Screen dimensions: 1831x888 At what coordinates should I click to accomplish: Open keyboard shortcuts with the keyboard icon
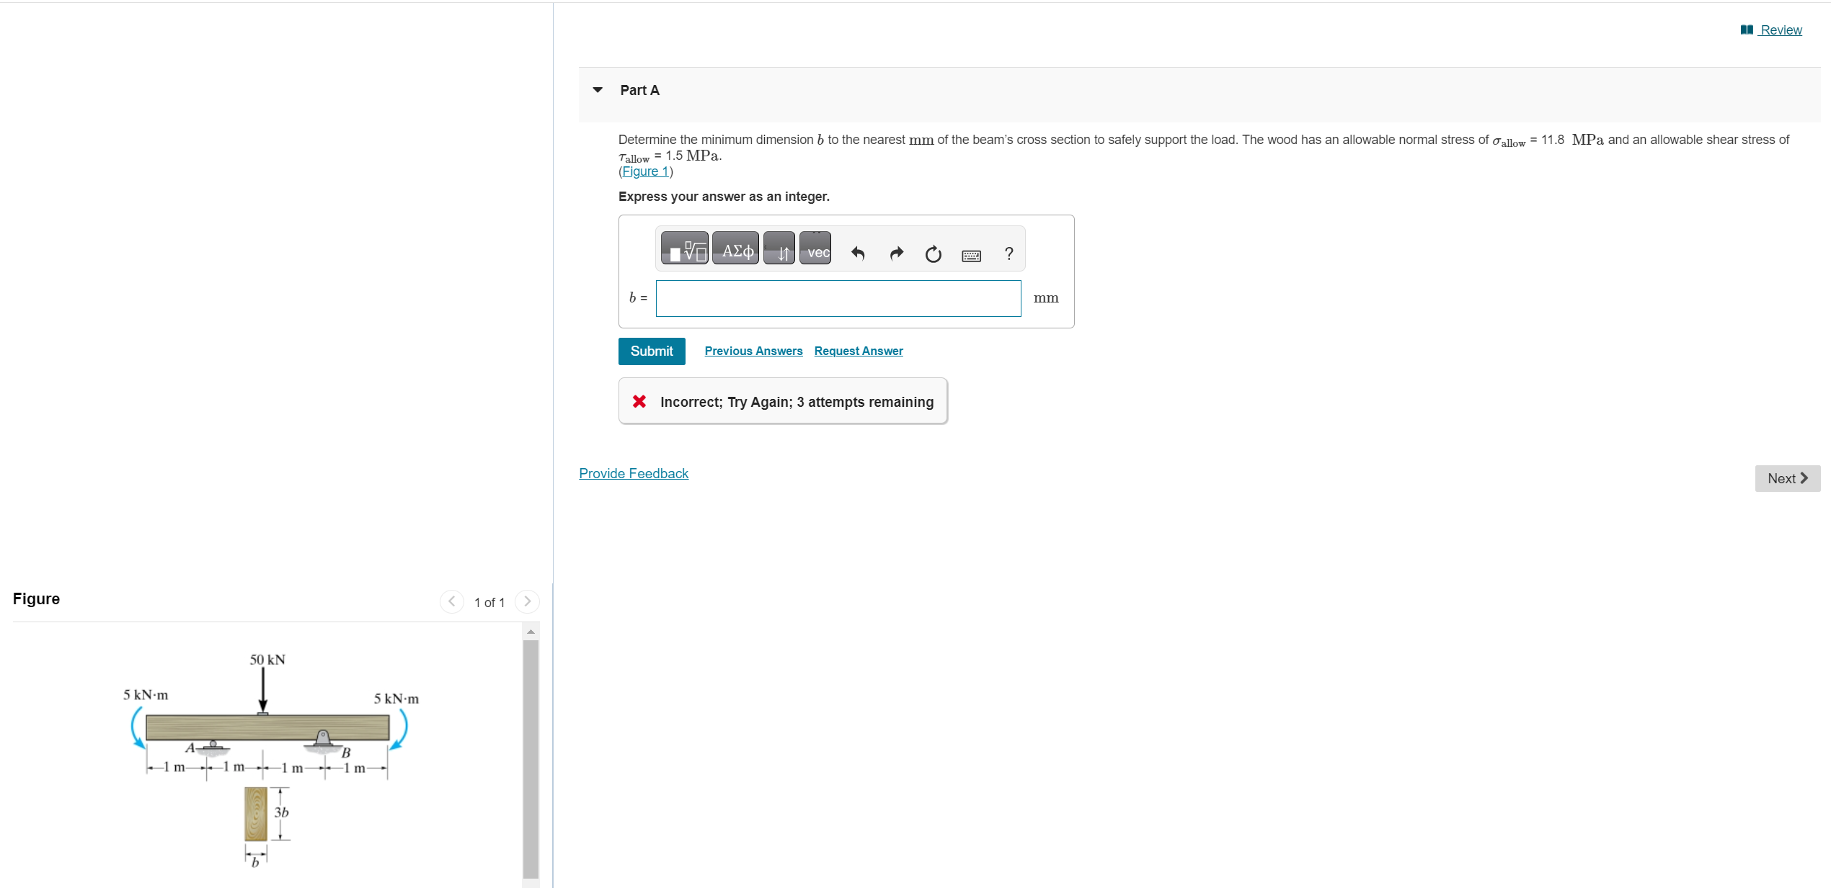pyautogui.click(x=970, y=255)
